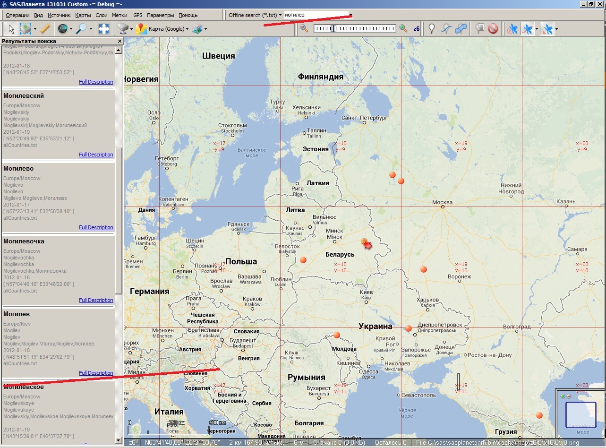
Task: Select the add path tool
Action: click(x=446, y=29)
